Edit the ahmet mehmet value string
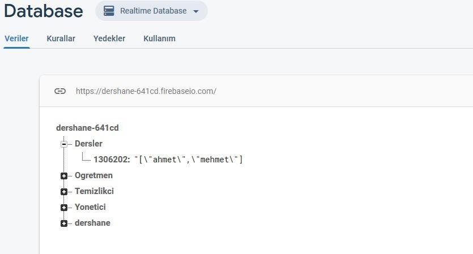Screen dimensions: 473x254 coord(189,160)
